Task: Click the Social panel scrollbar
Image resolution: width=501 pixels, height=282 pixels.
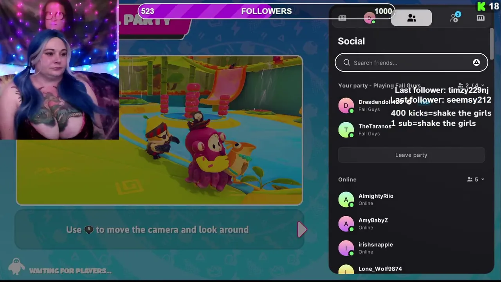Action: [492, 44]
